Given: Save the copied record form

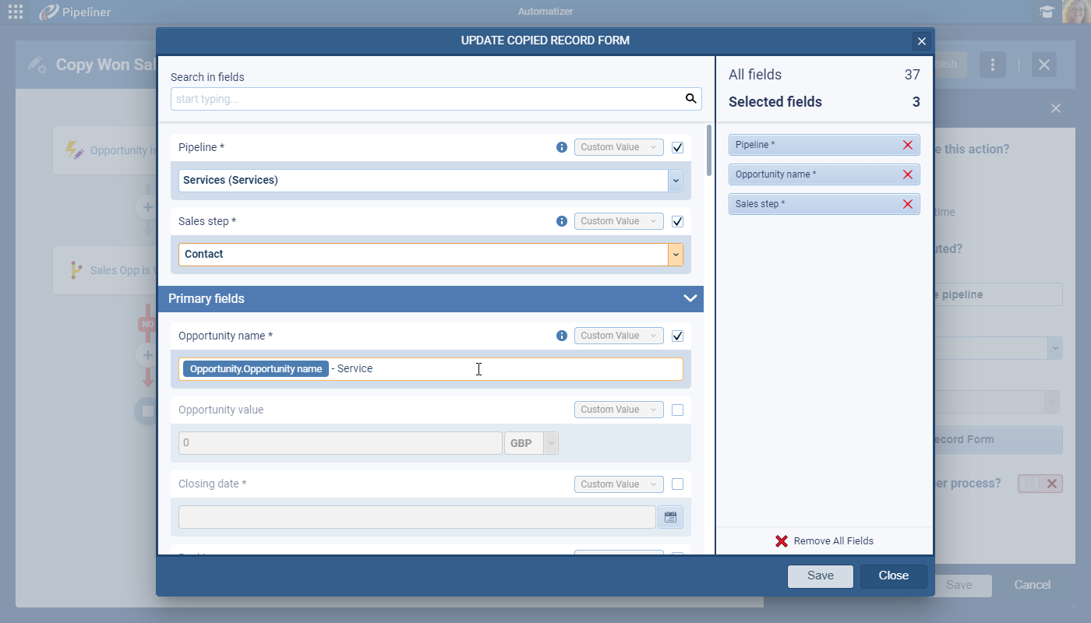Looking at the screenshot, I should (x=820, y=576).
